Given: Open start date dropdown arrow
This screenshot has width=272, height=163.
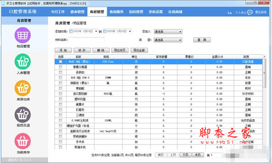Looking at the screenshot, I should [x=96, y=31].
